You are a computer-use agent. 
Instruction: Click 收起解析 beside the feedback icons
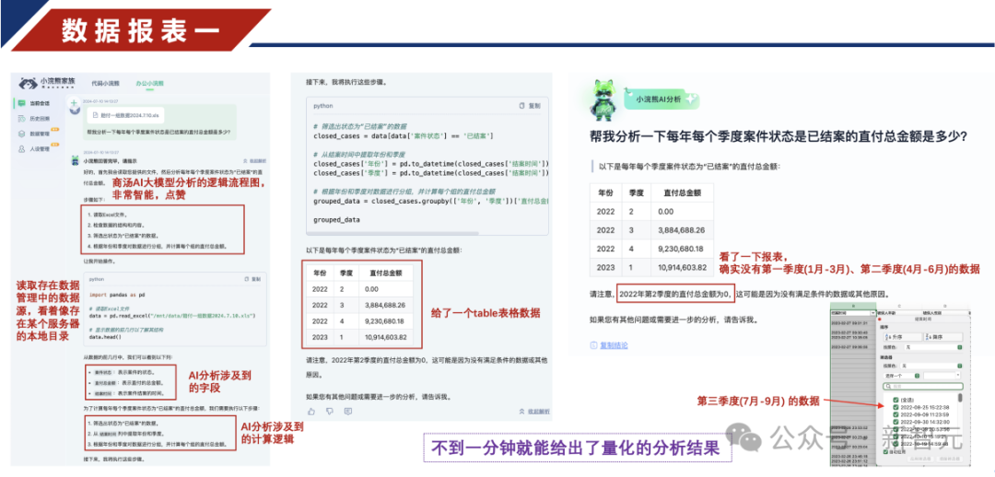coord(533,411)
